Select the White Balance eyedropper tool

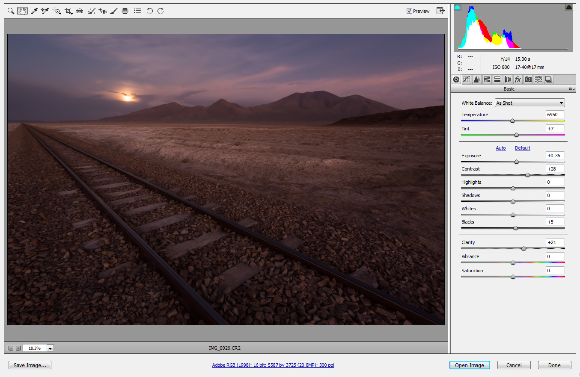34,11
